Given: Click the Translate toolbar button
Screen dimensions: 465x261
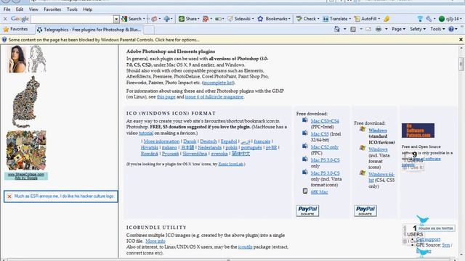Looking at the screenshot, I should 336,19.
